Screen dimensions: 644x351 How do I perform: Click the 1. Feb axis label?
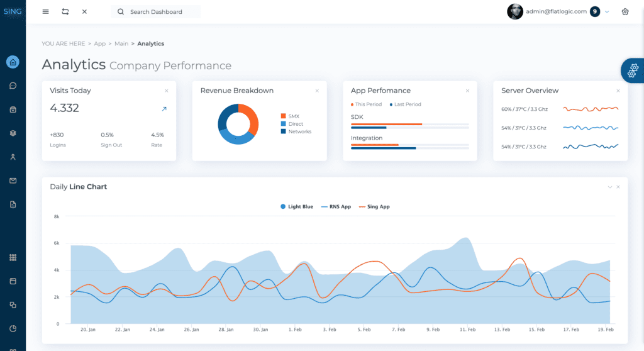(295, 330)
